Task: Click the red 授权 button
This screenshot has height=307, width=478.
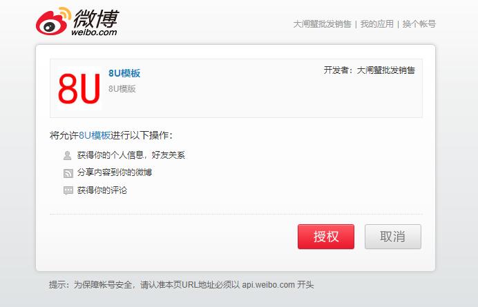Action: [x=326, y=237]
